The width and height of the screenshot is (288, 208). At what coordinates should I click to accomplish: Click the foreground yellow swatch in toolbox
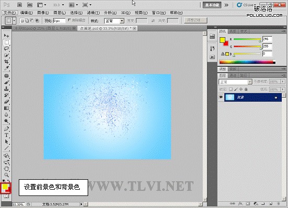[5, 187]
